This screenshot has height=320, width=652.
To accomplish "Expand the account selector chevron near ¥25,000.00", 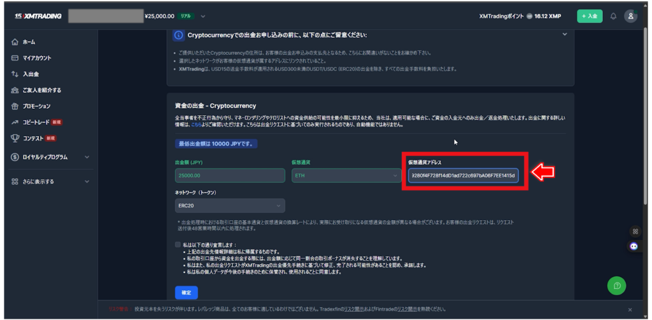I will click(x=203, y=16).
